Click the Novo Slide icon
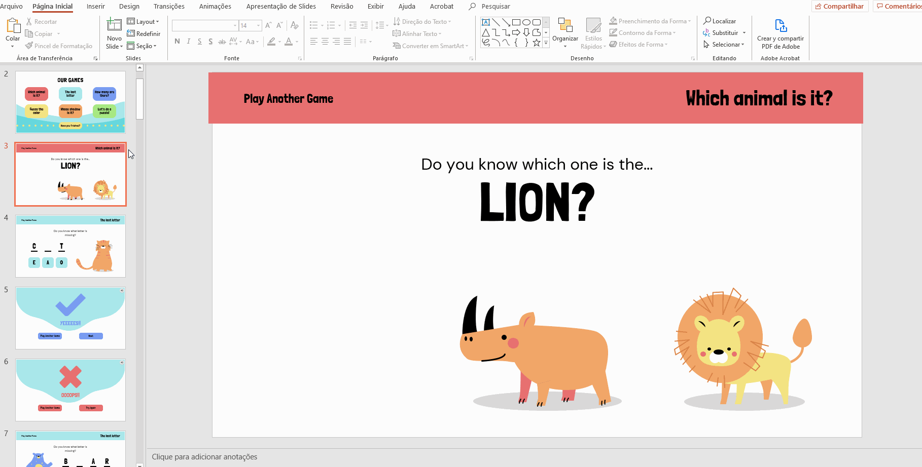This screenshot has width=922, height=467. coord(114,25)
